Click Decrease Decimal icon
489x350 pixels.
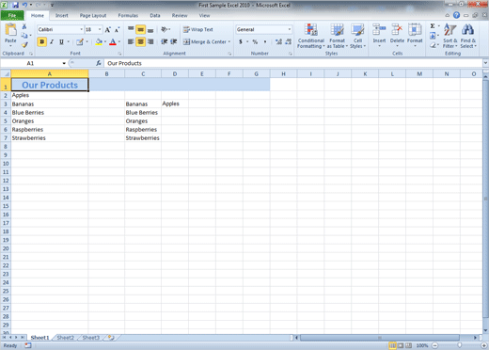(x=289, y=41)
